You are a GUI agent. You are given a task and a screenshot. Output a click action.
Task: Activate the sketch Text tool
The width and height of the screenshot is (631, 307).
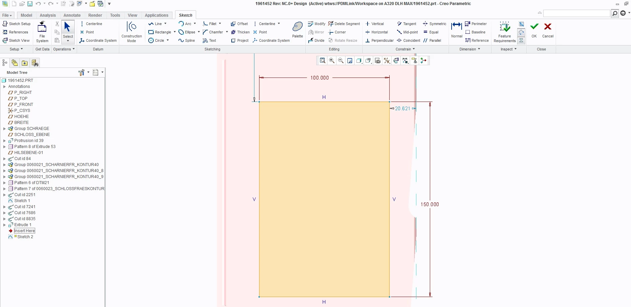210,40
